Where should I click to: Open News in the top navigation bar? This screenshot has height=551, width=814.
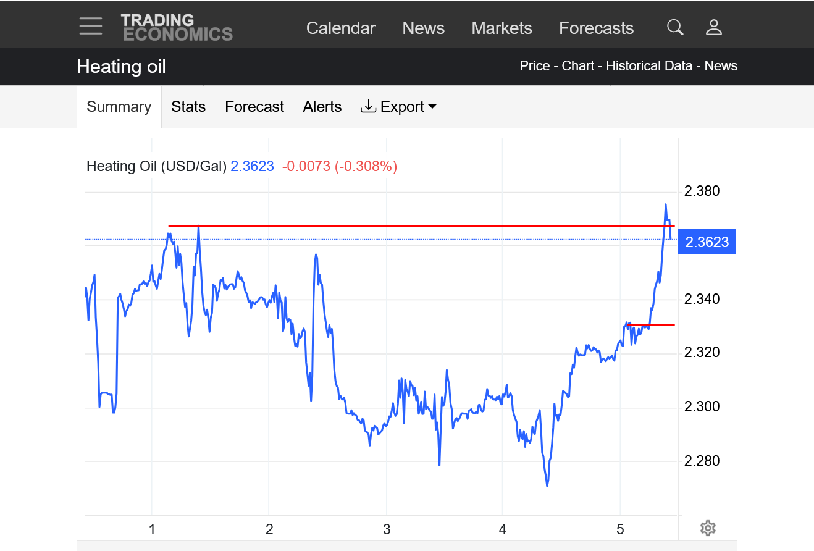pyautogui.click(x=423, y=28)
